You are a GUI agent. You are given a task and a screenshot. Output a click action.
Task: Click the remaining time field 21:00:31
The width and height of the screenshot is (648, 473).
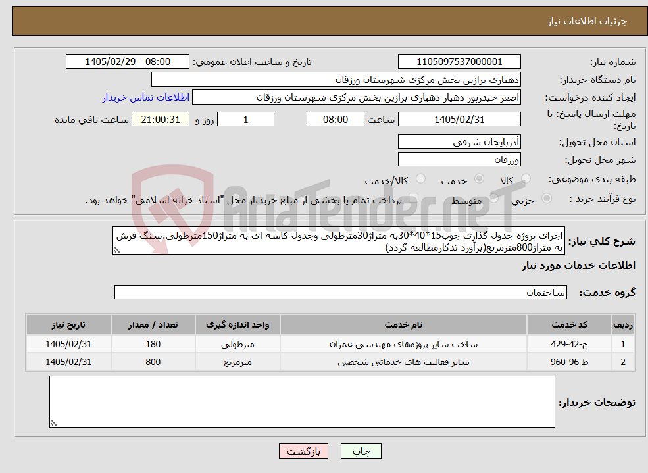161,119
